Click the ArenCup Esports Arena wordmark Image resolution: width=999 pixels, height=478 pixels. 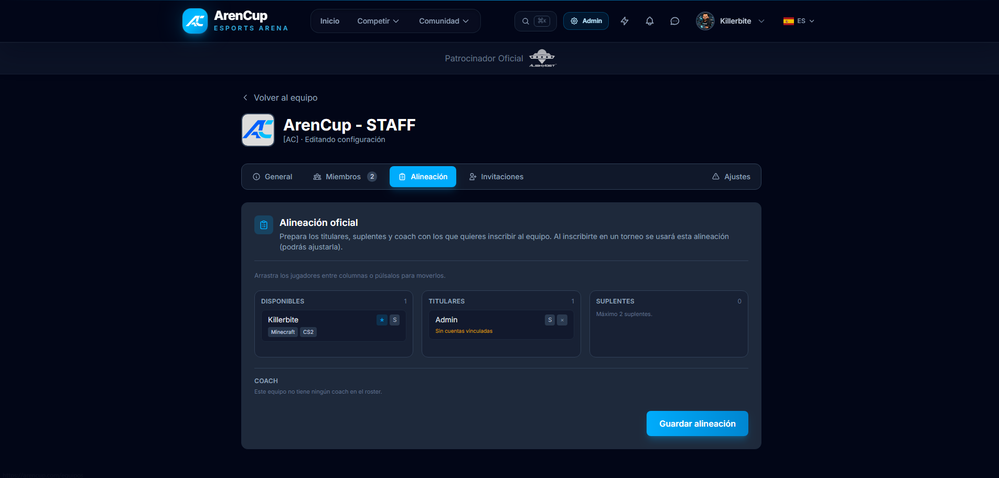[x=251, y=21]
